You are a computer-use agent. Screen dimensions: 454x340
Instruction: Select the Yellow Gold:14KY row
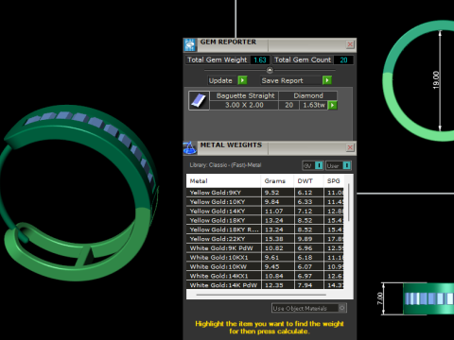pos(265,212)
